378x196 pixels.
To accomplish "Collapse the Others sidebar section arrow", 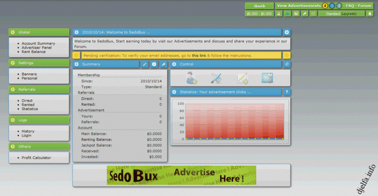I will [x=13, y=146].
